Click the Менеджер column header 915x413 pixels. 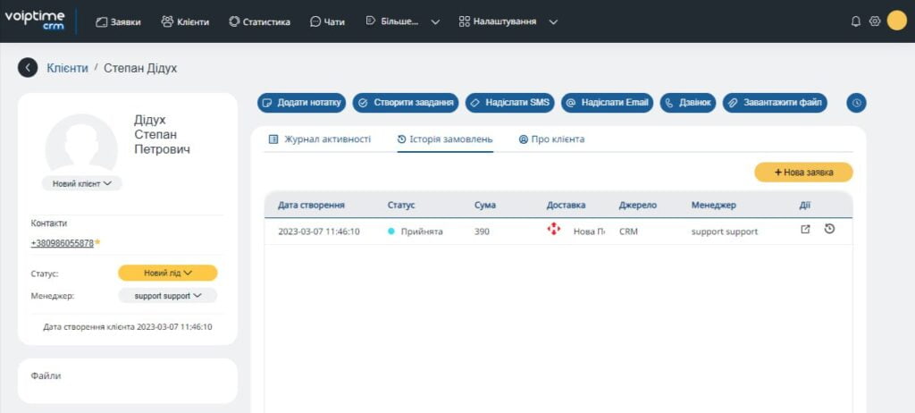(x=714, y=205)
